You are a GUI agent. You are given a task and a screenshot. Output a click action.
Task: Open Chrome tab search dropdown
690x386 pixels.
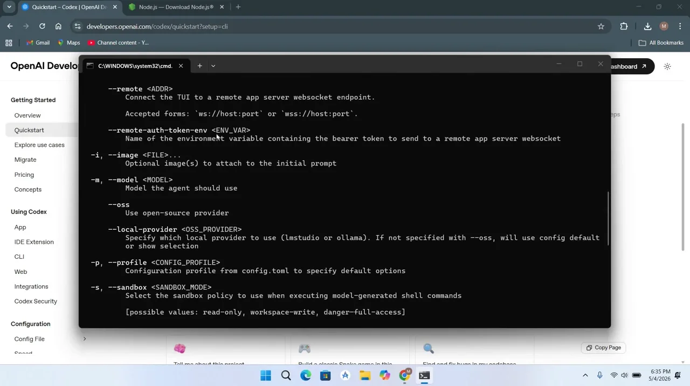point(9,7)
